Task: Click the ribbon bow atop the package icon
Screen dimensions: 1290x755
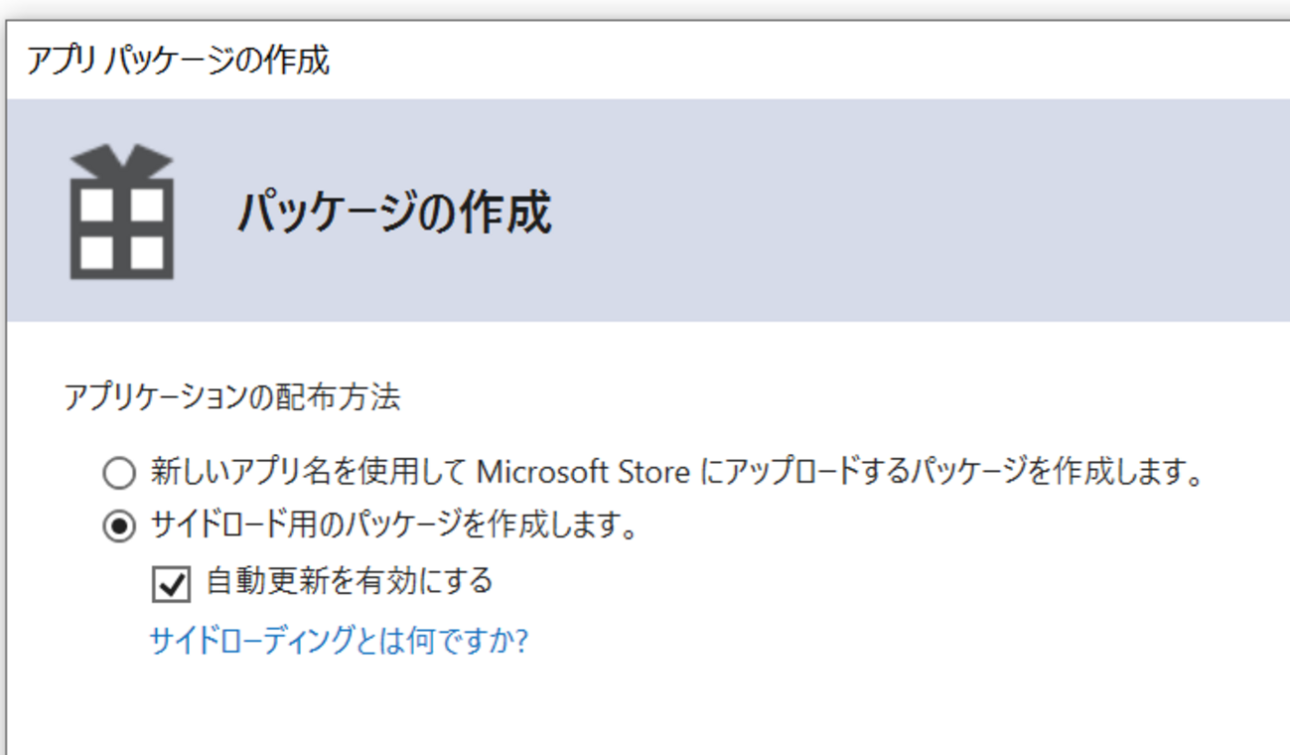Action: (121, 159)
